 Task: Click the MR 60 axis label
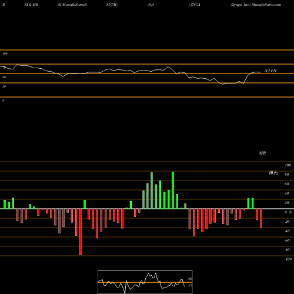tap(287, 184)
